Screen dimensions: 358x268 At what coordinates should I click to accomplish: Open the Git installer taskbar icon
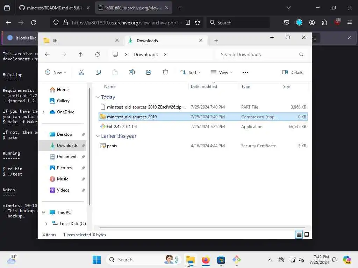point(236,260)
